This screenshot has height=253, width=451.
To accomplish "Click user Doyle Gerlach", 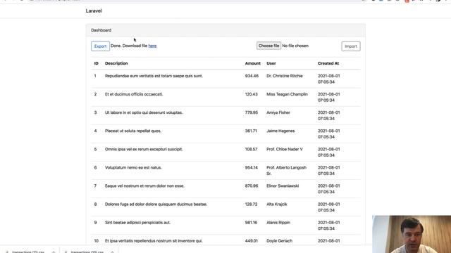I will pos(279,241).
